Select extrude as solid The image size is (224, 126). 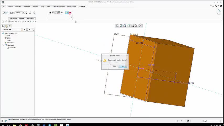[4, 13]
